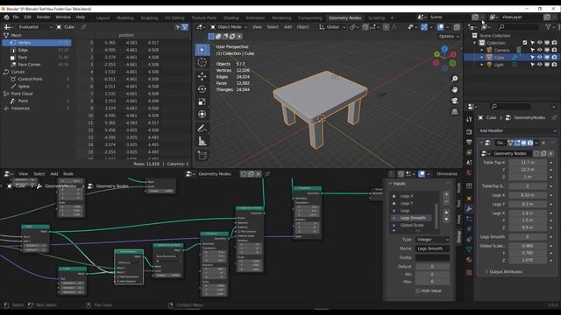Remove input with minus button
This screenshot has width=561, height=315.
tap(446, 202)
